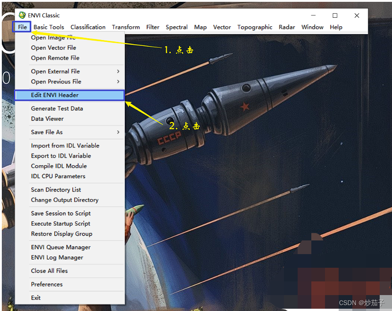Choose Generate Test Data

(x=69, y=109)
